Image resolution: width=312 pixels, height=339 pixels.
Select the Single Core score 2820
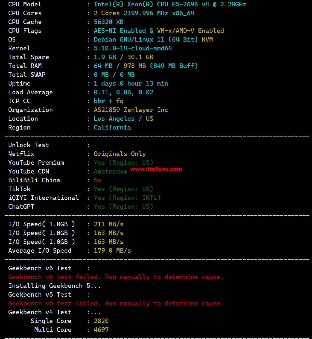(x=101, y=321)
